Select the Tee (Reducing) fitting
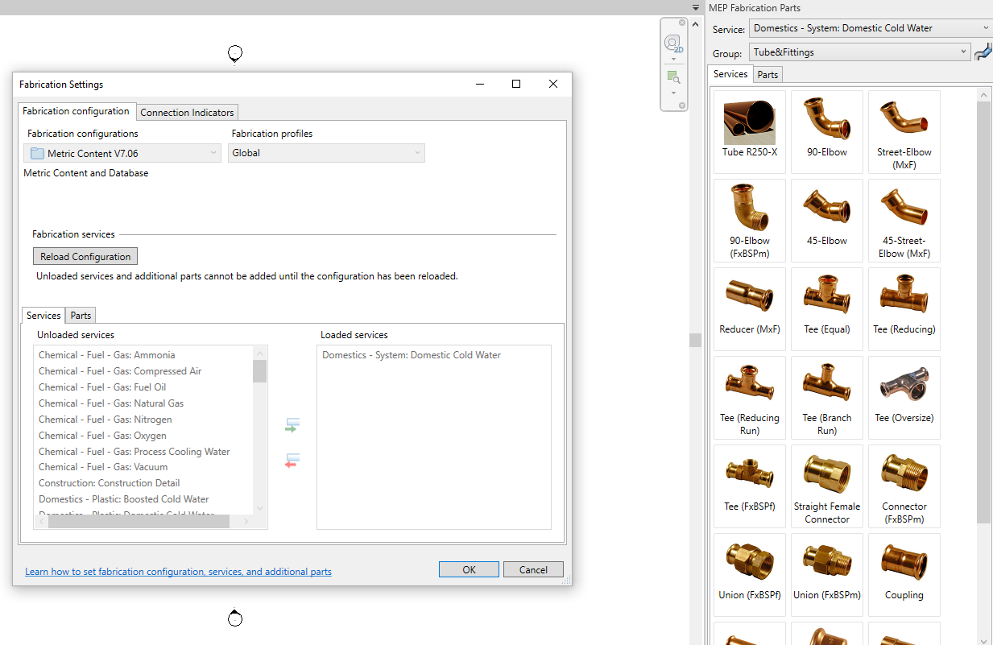 (x=904, y=308)
